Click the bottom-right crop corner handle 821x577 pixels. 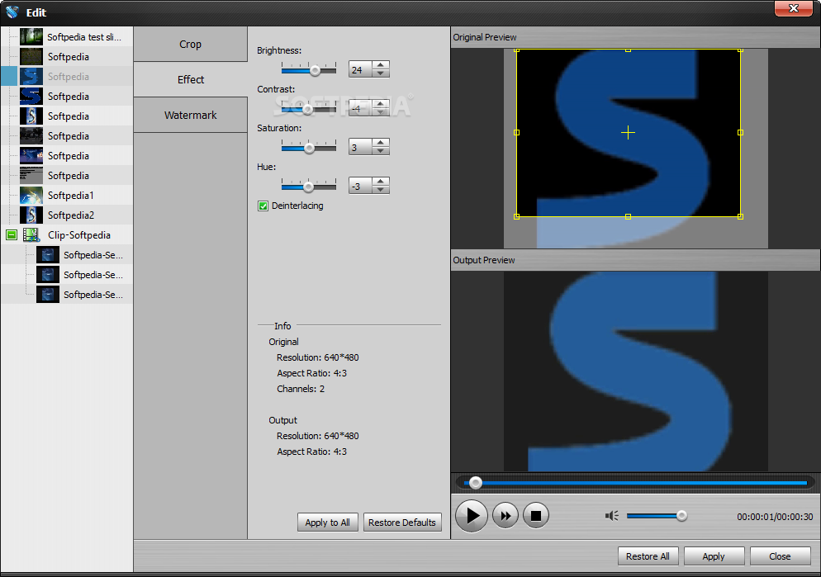740,216
